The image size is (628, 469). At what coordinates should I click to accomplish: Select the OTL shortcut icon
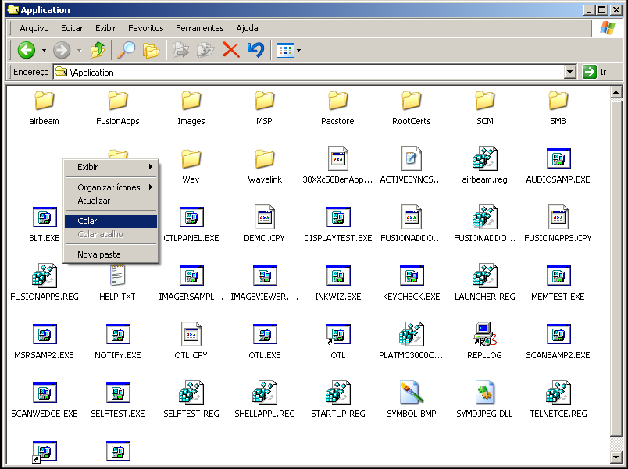338,335
